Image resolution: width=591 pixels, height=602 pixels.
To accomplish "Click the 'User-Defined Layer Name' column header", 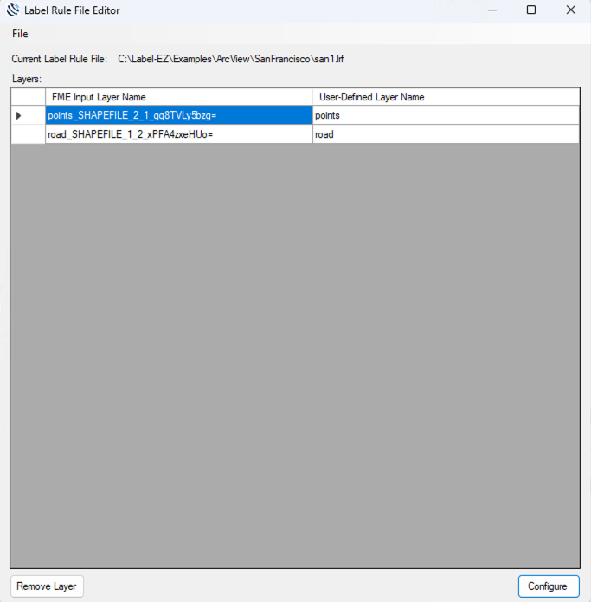I will (446, 97).
